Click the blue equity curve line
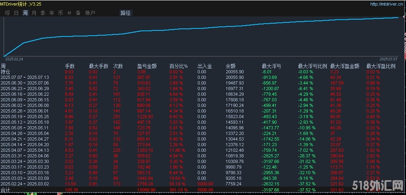This screenshot has height=195, width=406. (202, 28)
